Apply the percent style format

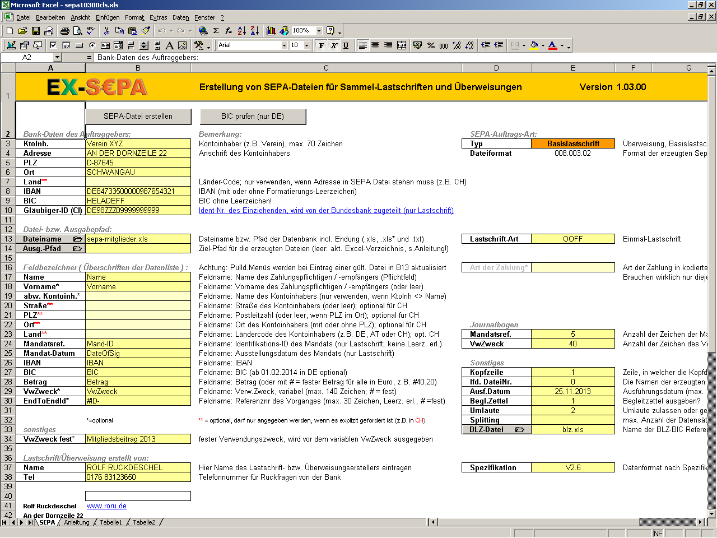click(430, 45)
